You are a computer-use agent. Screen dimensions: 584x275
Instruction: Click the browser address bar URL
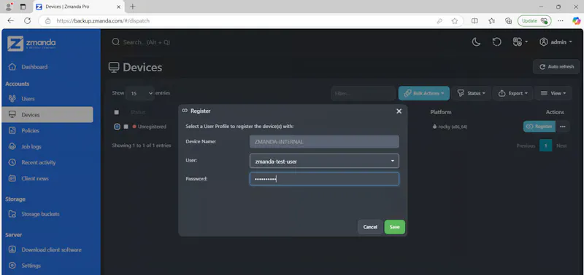point(103,21)
